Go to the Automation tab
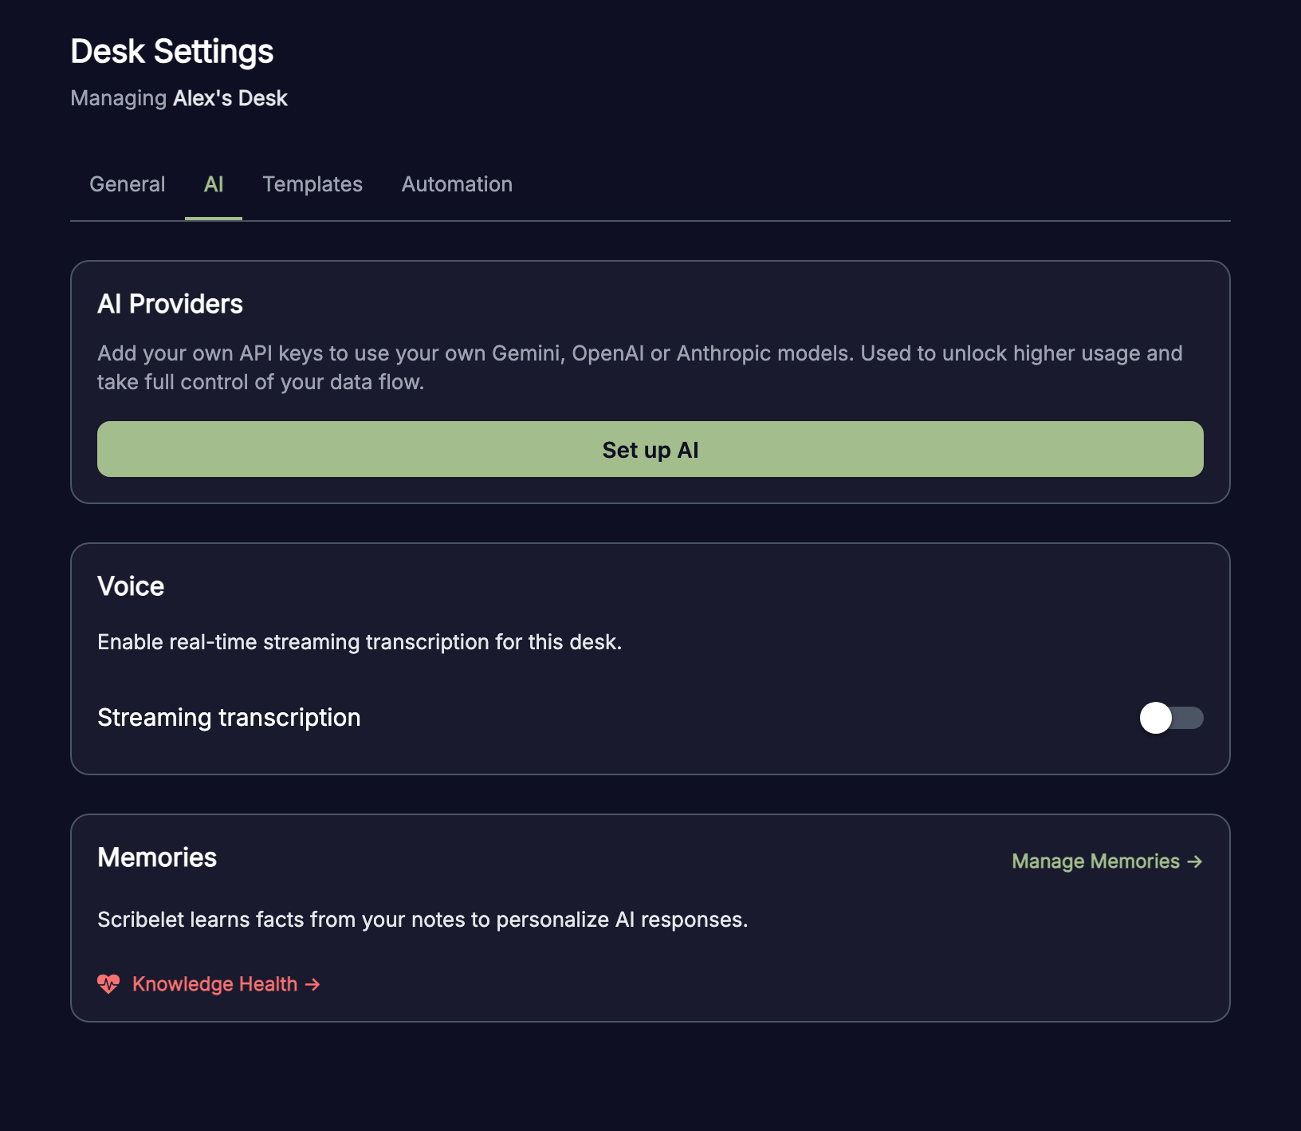Viewport: 1301px width, 1131px height. point(457,184)
